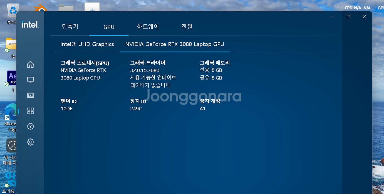Click the GPU overlay label at top right

point(381,7)
